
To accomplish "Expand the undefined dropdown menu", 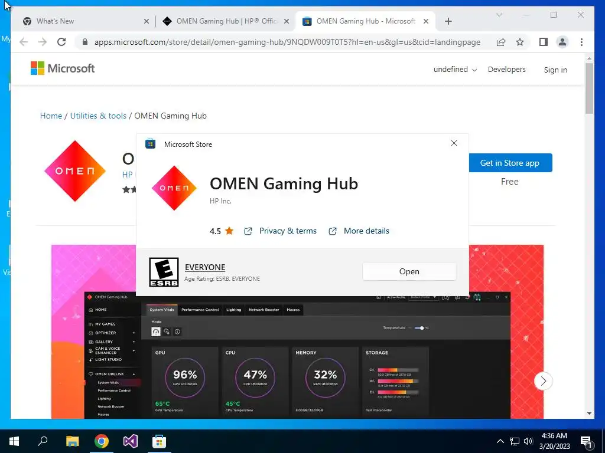I will [x=456, y=70].
